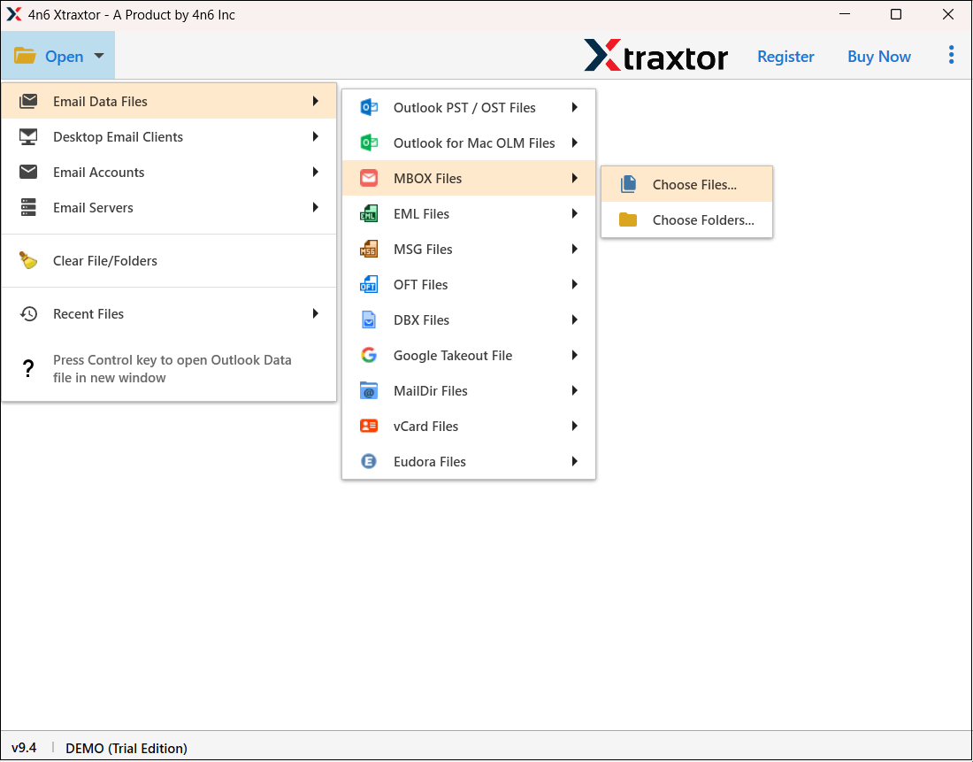Select the vCard Files contact icon
973x762 pixels.
click(369, 426)
